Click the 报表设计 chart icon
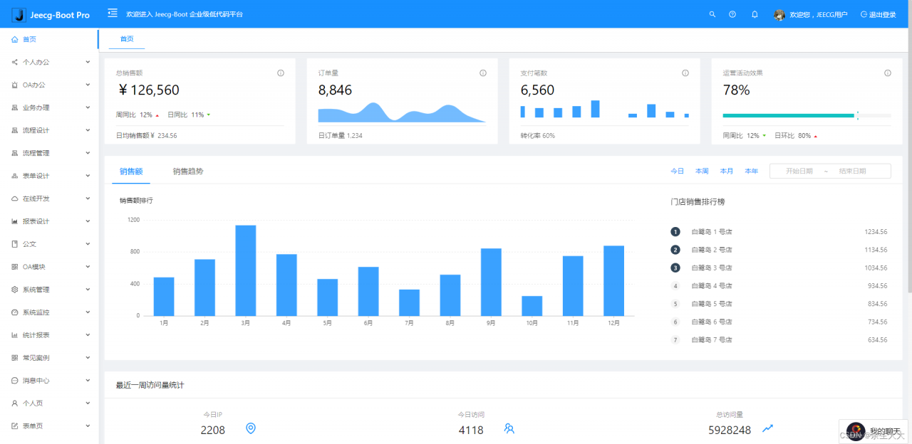The image size is (912, 444). click(x=15, y=221)
